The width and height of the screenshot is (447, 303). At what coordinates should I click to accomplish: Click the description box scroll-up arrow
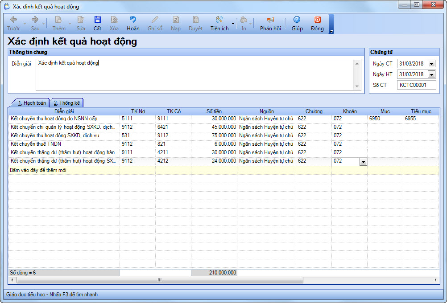(357, 64)
